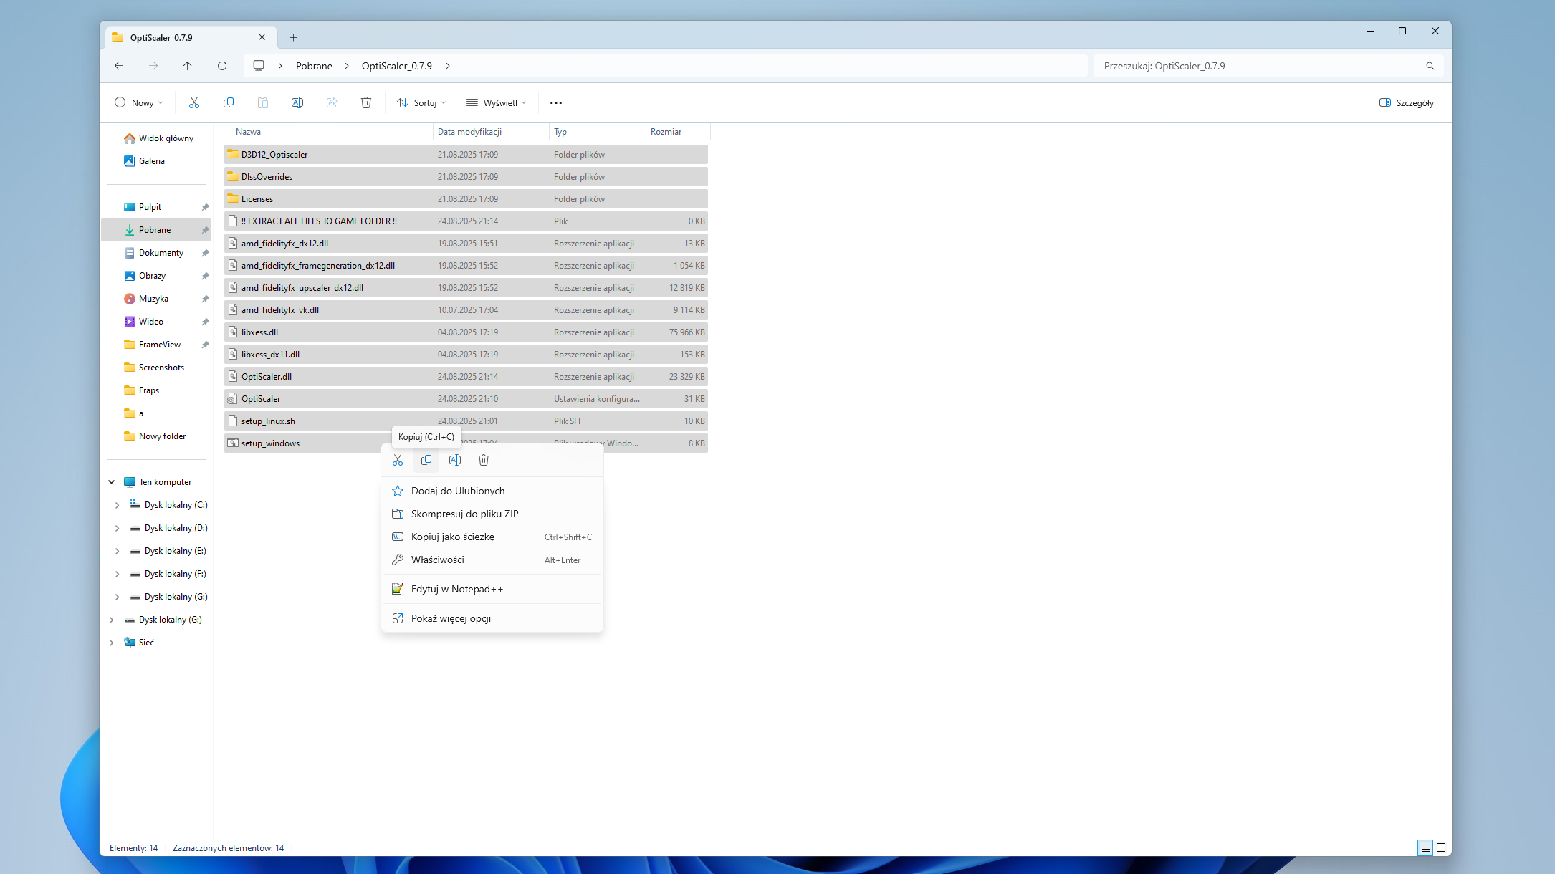
Task: Click the Copy icon in context menu
Action: (426, 460)
